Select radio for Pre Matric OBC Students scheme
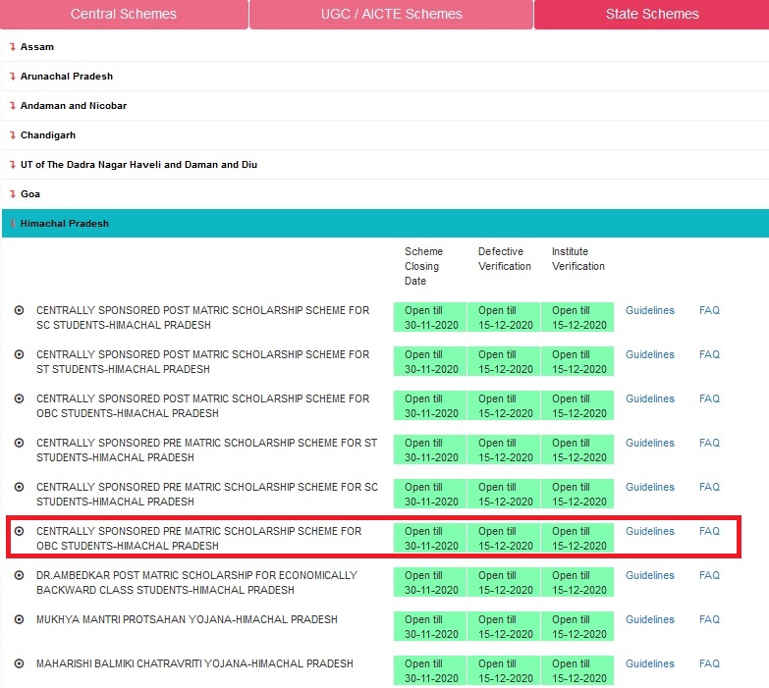769x688 pixels. point(19,531)
